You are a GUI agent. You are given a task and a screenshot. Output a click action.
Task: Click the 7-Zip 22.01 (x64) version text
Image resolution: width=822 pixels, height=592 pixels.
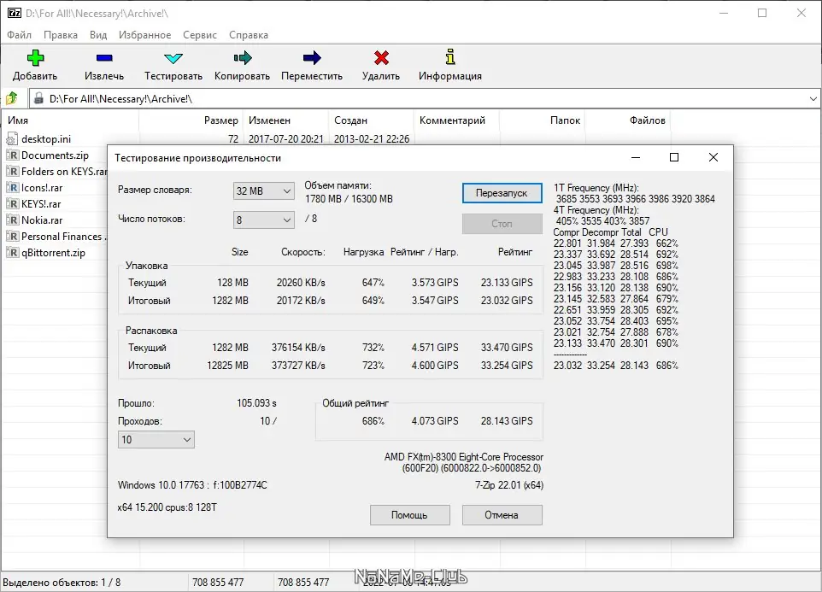click(x=509, y=485)
